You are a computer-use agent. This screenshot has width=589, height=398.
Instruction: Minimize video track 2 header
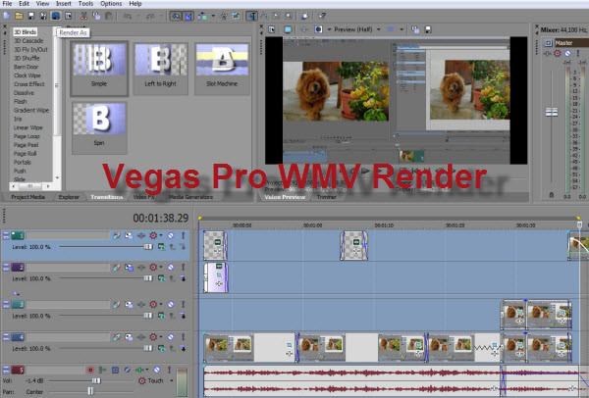click(6, 268)
